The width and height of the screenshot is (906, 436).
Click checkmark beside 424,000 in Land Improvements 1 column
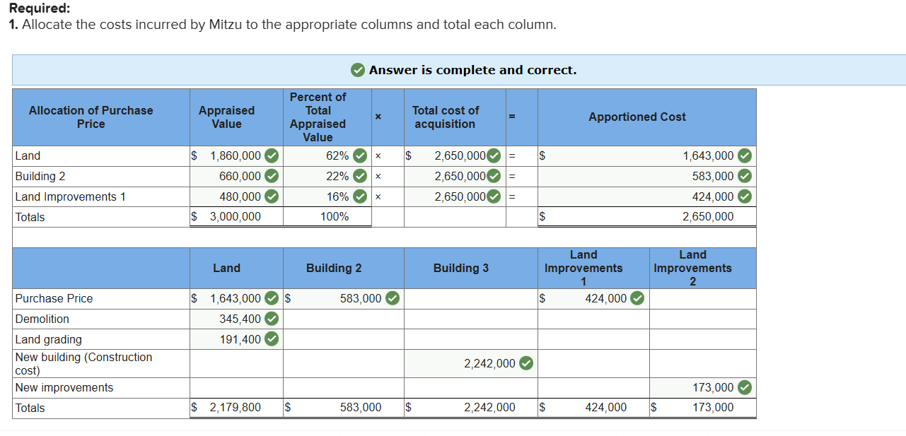637,299
